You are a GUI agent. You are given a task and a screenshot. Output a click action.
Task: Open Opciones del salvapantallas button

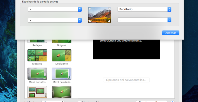pyautogui.click(x=126, y=80)
